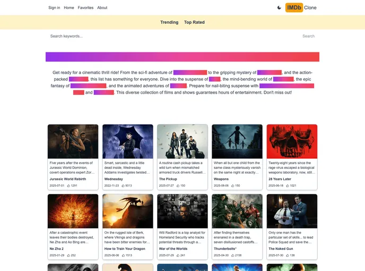This screenshot has height=271, width=365.
Task: Open the red skull 28 Years Later poster
Action: [x=292, y=141]
